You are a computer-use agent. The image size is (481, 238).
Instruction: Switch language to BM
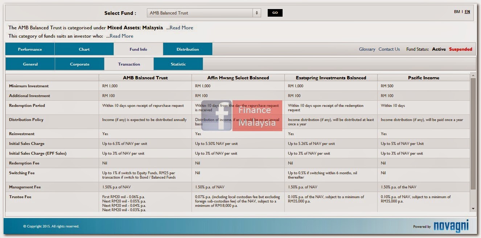point(458,11)
